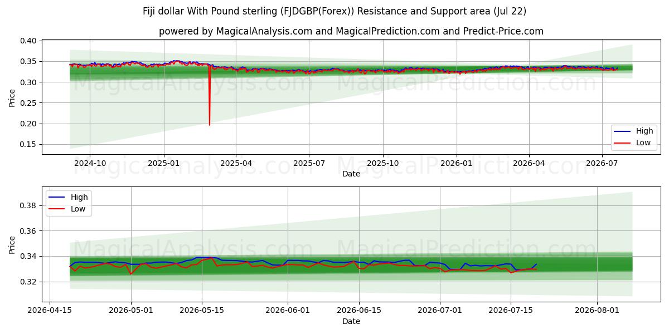Click the '2026-06-15' x-axis label

[358, 311]
